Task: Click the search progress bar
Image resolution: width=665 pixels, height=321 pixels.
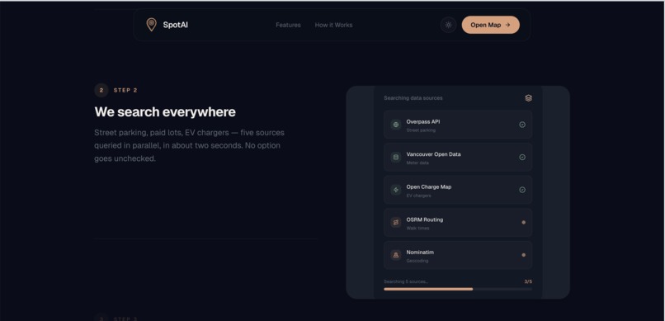Action: (458, 289)
